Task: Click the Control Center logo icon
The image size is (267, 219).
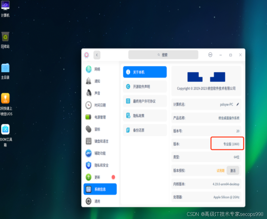Action: coord(86,55)
